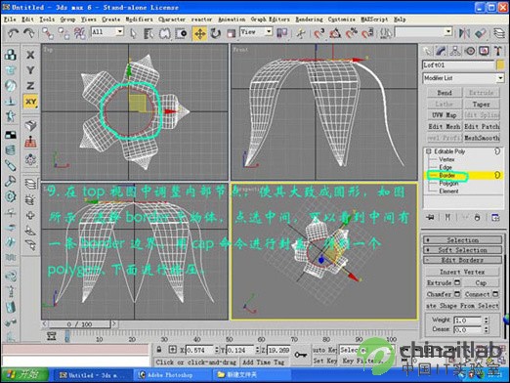
Task: Toggle the XY plane constraint
Action: coord(30,102)
